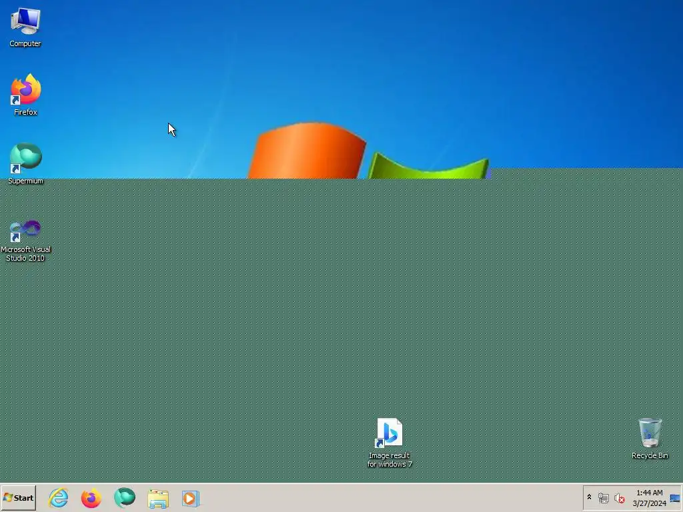This screenshot has width=683, height=512.
Task: Select the Recycle Bin icon
Action: coord(650,439)
